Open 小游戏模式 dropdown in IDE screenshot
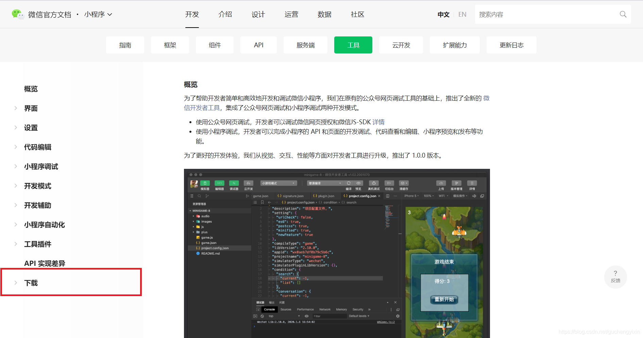 pyautogui.click(x=278, y=183)
